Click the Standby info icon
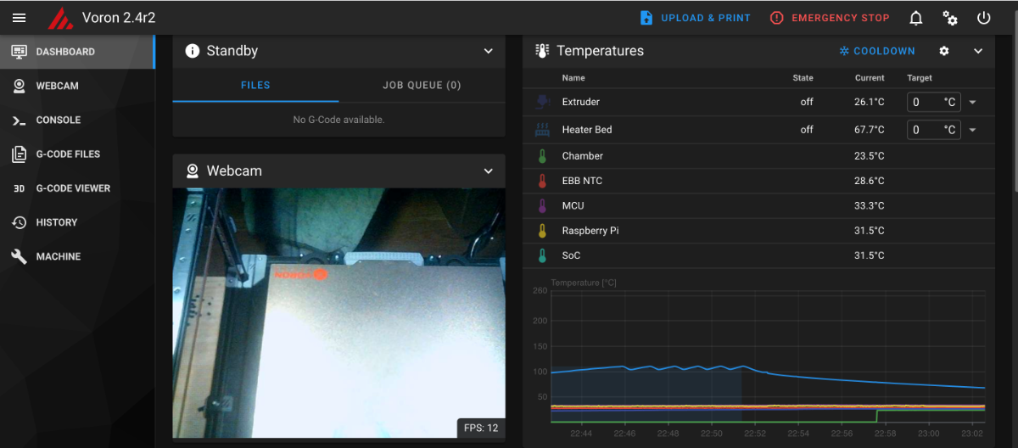 coord(193,51)
